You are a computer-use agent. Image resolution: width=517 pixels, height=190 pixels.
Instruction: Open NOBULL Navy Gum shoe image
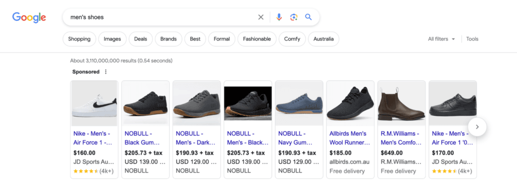[299, 103]
